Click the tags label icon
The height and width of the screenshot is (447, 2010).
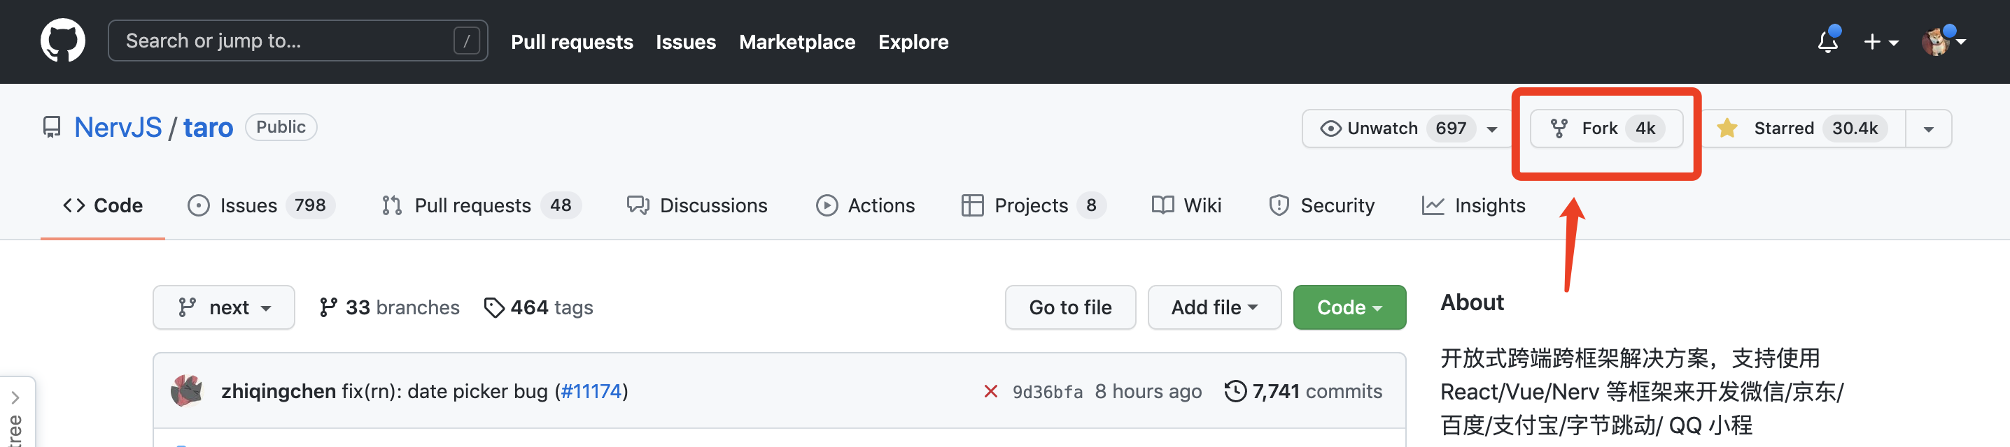click(493, 307)
